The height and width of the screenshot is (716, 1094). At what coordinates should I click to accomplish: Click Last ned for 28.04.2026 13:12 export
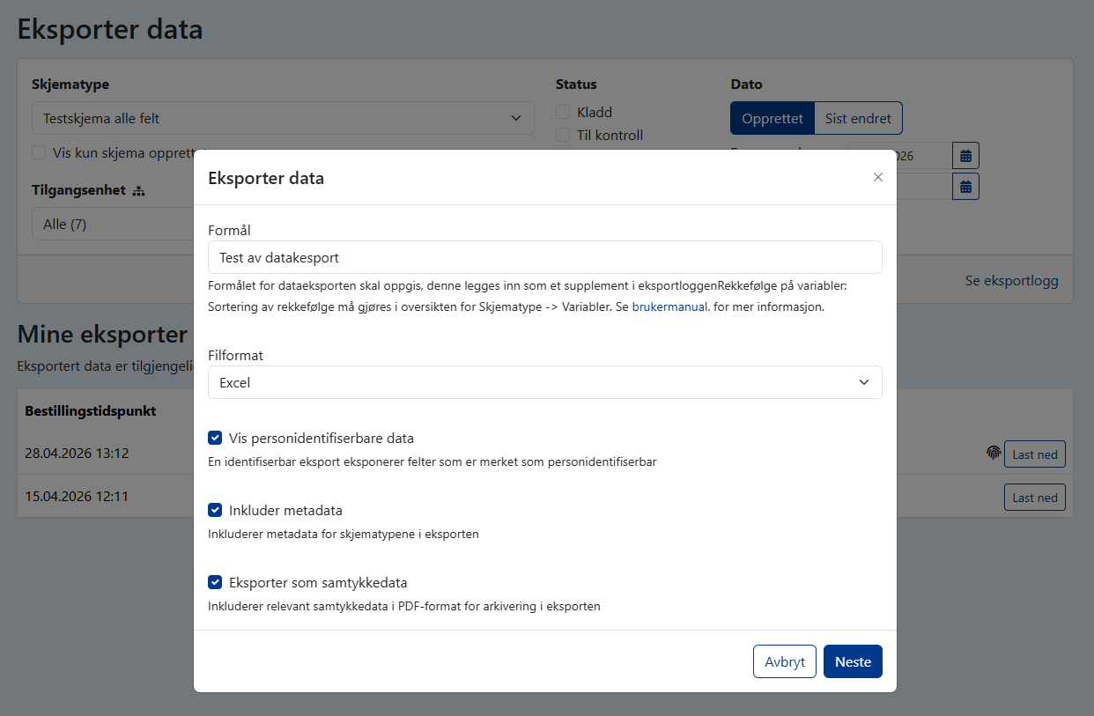pyautogui.click(x=1035, y=454)
